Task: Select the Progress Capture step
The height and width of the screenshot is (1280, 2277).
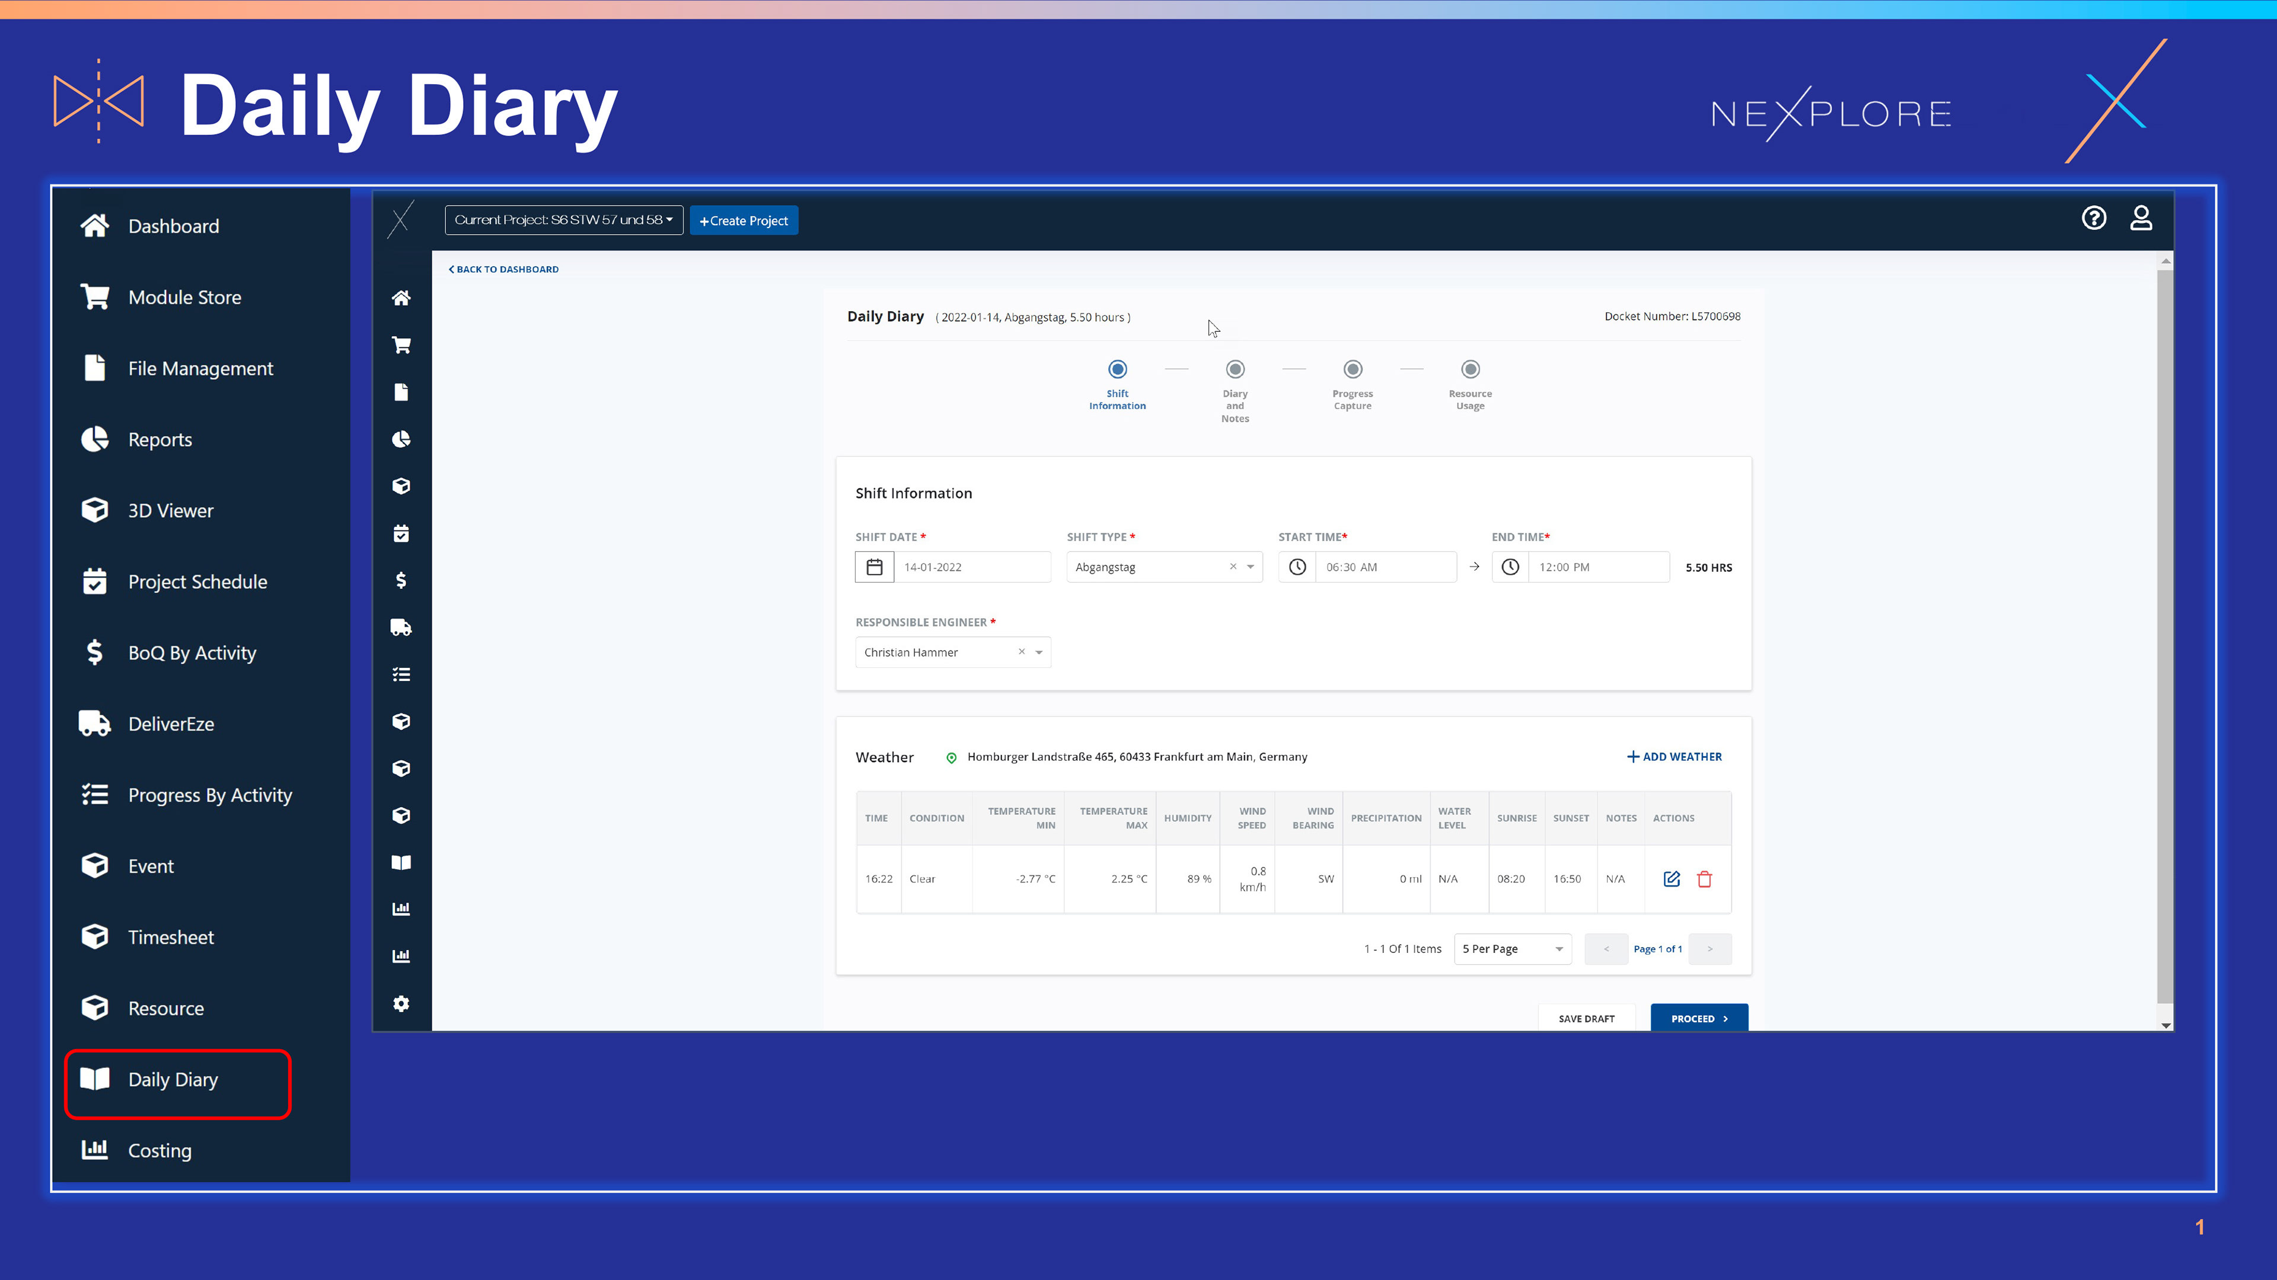Action: click(x=1353, y=369)
